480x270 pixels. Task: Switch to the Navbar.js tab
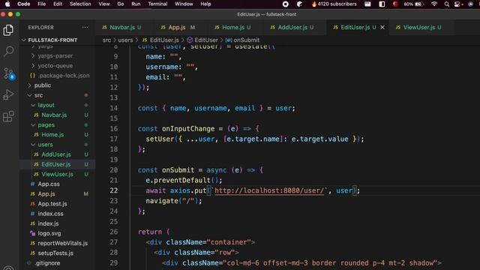[x=121, y=27]
